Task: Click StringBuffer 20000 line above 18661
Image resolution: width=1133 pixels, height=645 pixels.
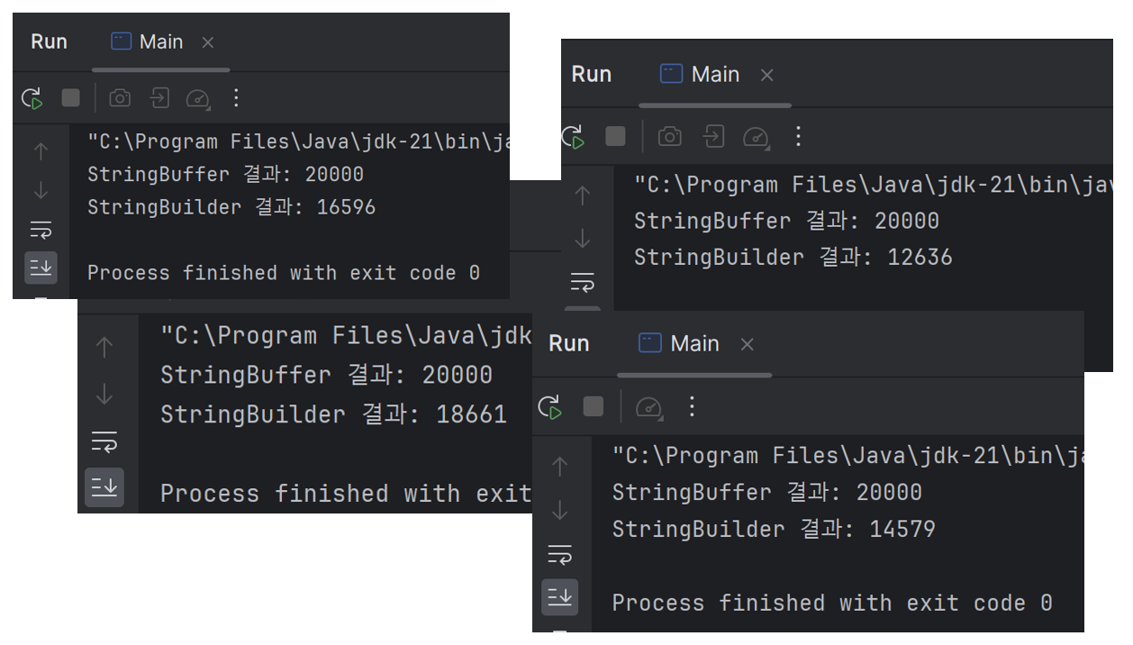Action: click(326, 375)
